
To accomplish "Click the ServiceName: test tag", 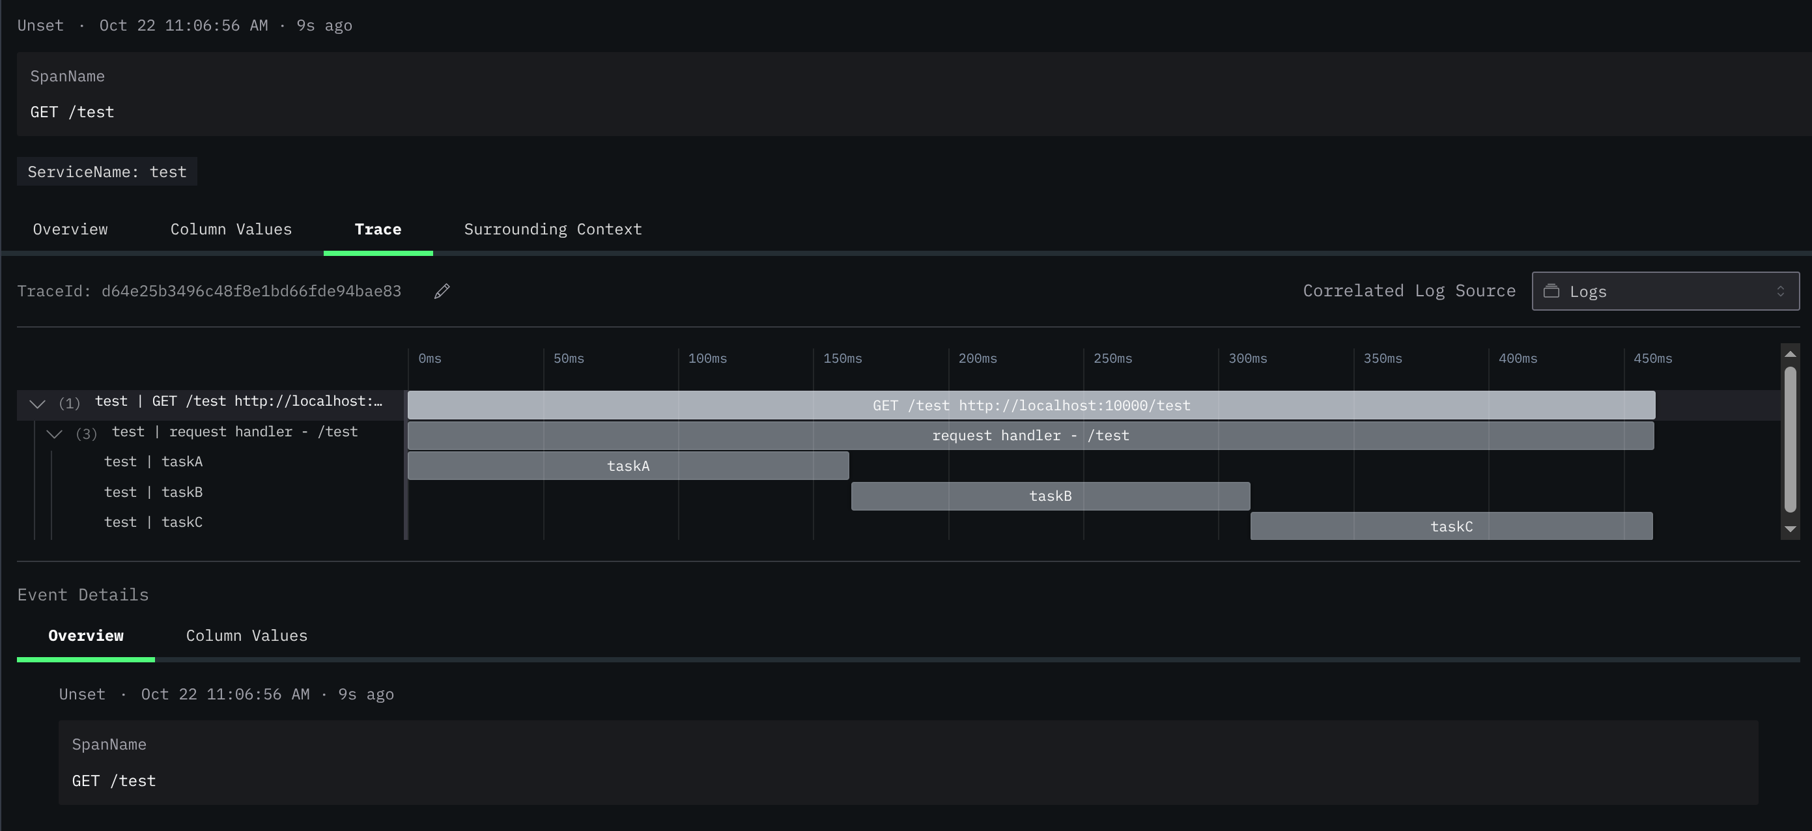I will point(107,171).
